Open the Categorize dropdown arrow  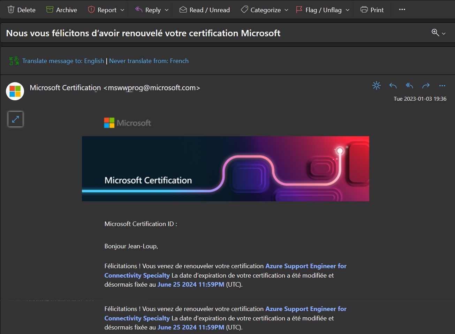pos(287,10)
